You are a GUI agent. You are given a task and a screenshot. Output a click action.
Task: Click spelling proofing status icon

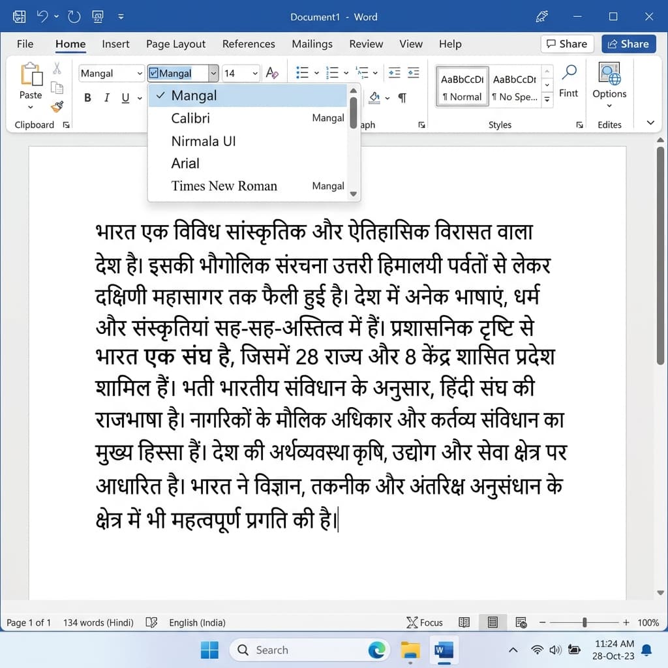click(x=151, y=622)
